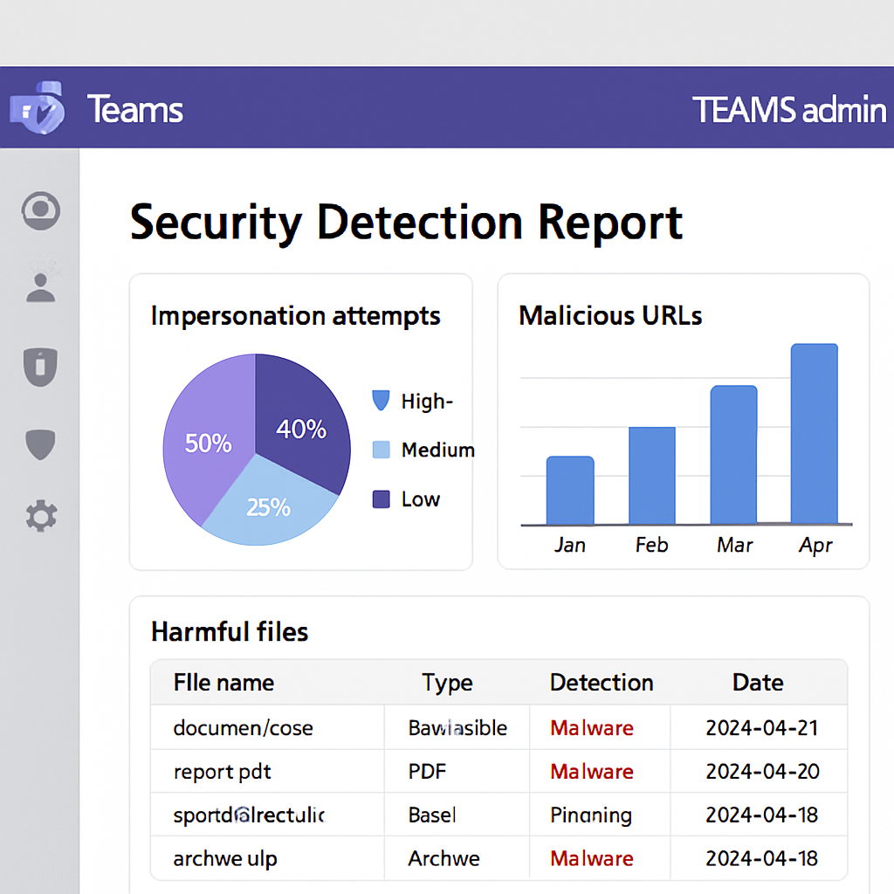This screenshot has width=894, height=894.
Task: Sort by the File name column header
Action: 223,683
